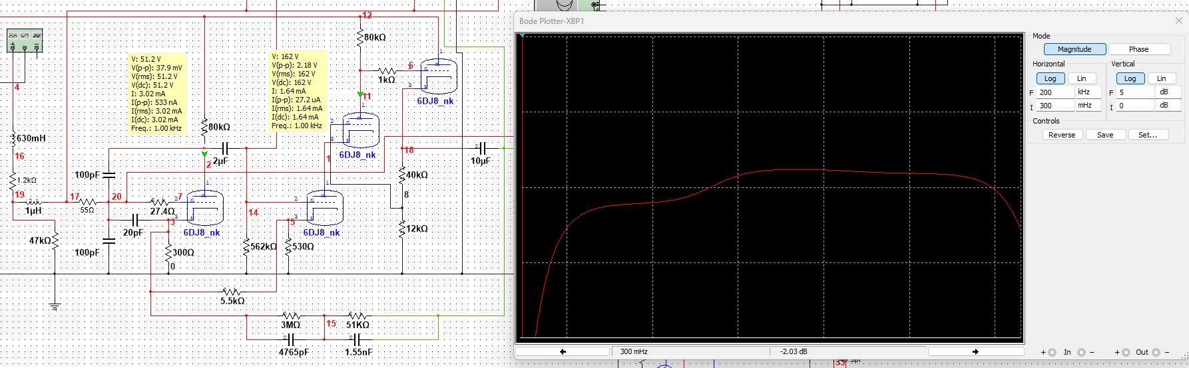The width and height of the screenshot is (1189, 368).
Task: Set Horizontal axis to Lin
Action: (1082, 78)
